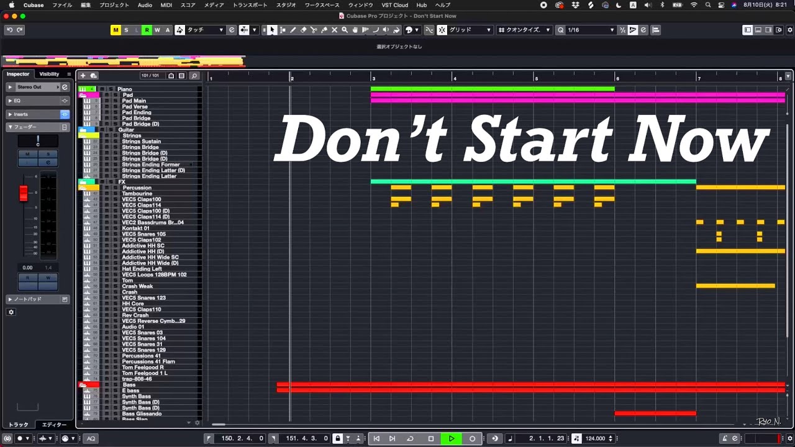Toggle the lower zone visibility button

click(758, 30)
